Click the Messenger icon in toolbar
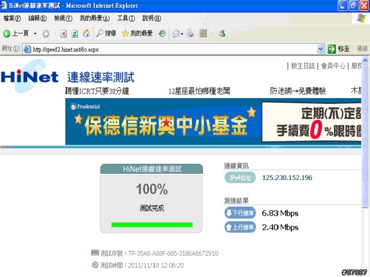 pyautogui.click(x=222, y=33)
